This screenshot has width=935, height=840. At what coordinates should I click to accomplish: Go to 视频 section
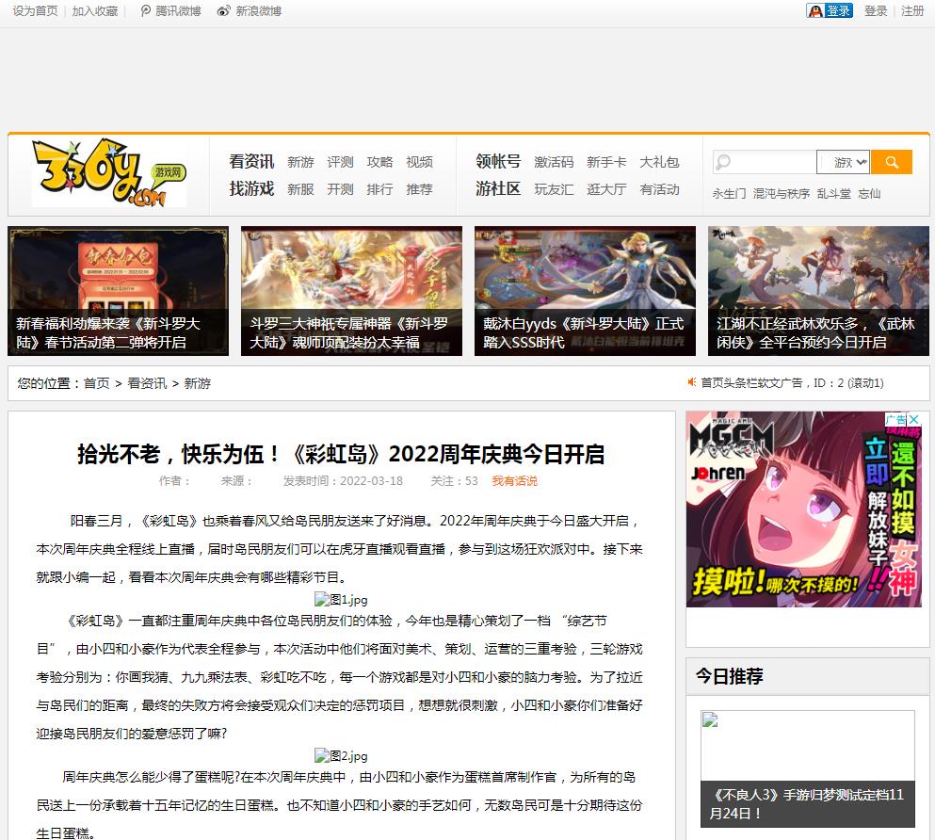(419, 162)
